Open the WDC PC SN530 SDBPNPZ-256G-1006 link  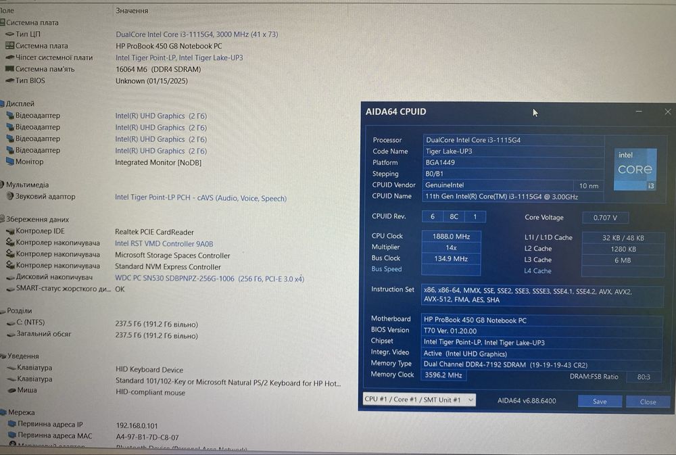(210, 279)
